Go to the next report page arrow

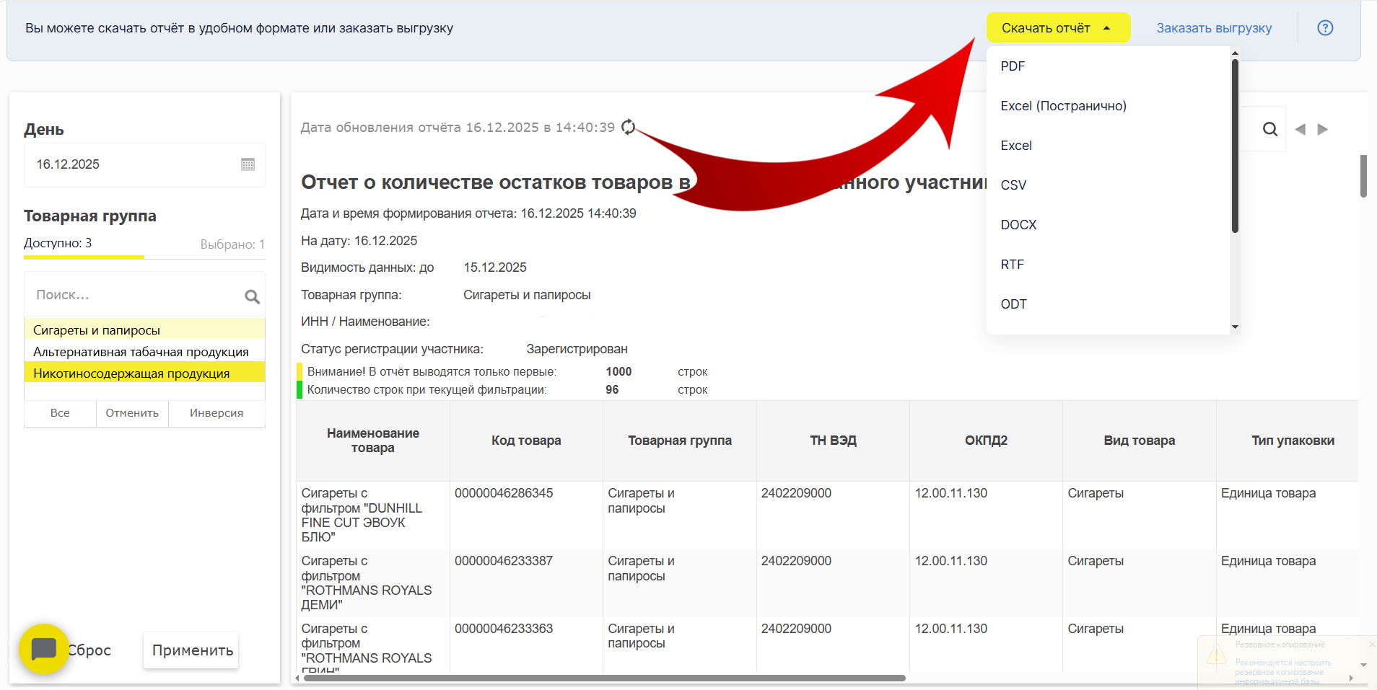pyautogui.click(x=1323, y=129)
